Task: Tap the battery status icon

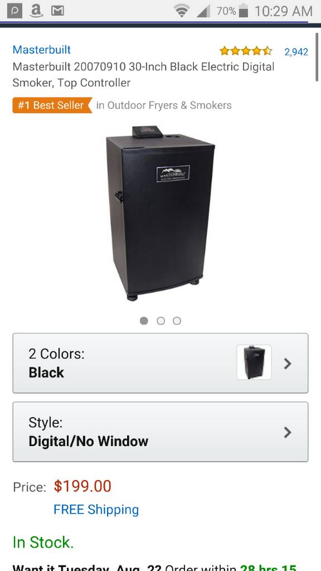Action: pyautogui.click(x=244, y=11)
